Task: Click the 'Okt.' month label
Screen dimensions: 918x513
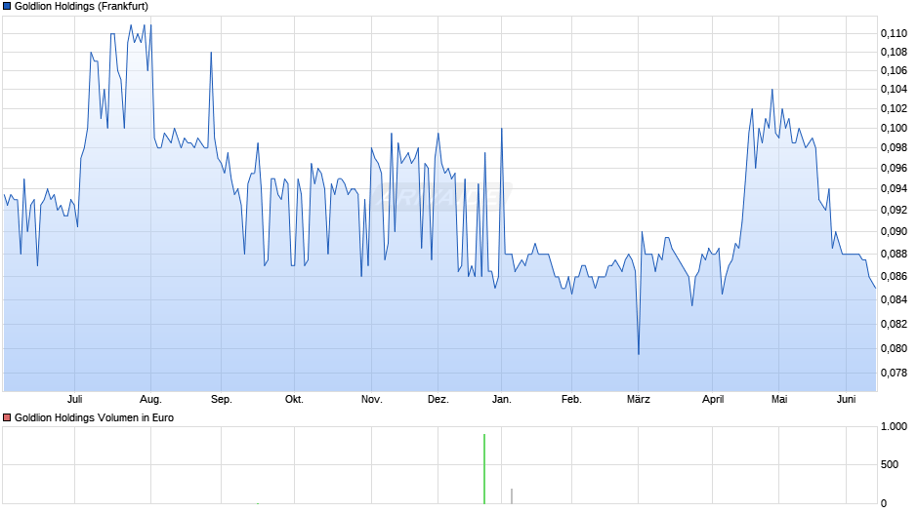Action: (x=294, y=400)
